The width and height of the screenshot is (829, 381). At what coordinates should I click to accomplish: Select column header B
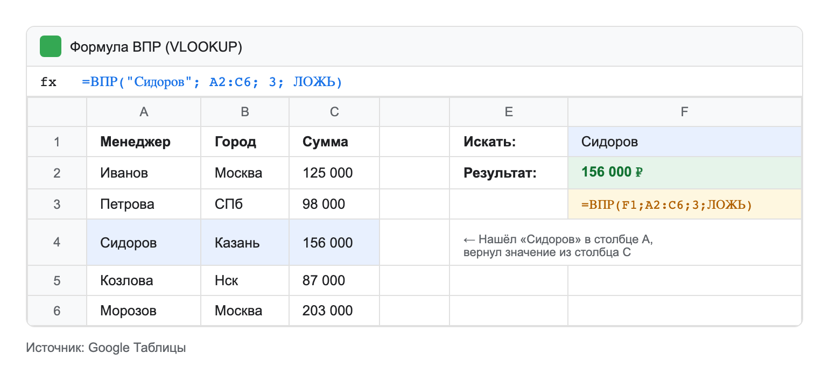tap(244, 111)
